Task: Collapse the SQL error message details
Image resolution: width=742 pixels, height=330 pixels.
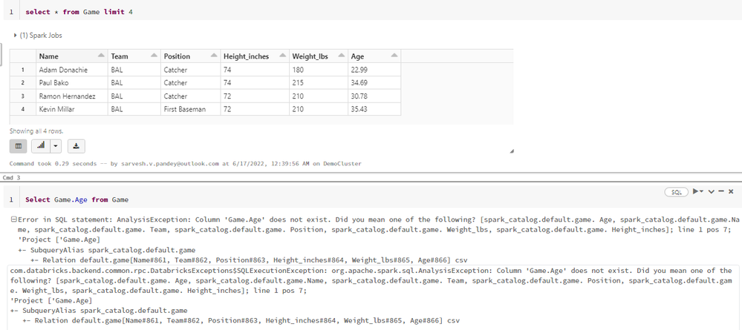Action: (x=13, y=220)
